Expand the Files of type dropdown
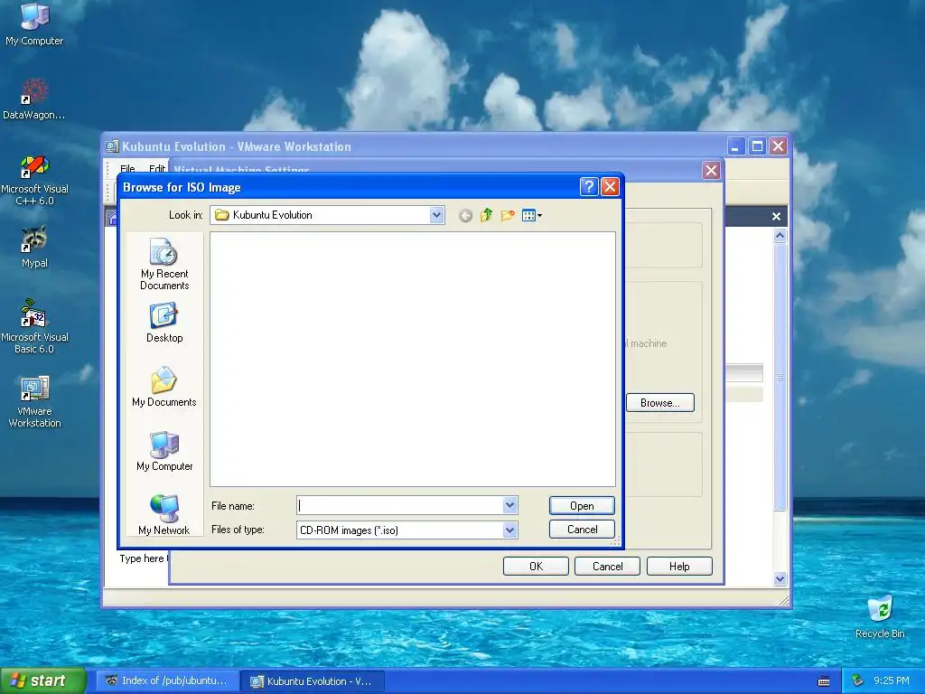This screenshot has width=925, height=694. 510,530
